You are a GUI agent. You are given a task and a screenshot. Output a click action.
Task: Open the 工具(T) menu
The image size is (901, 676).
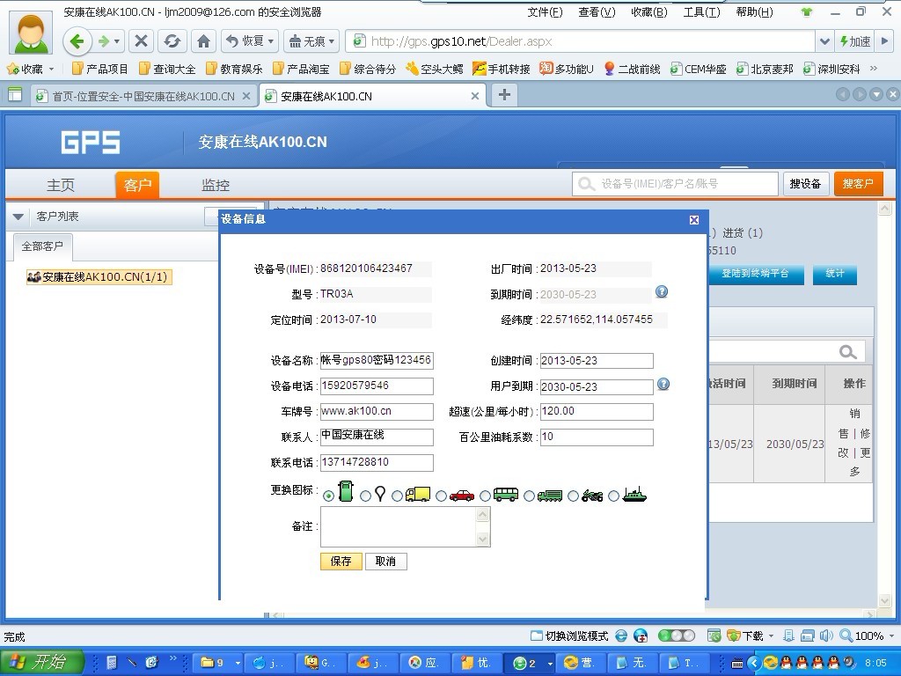[x=701, y=12]
